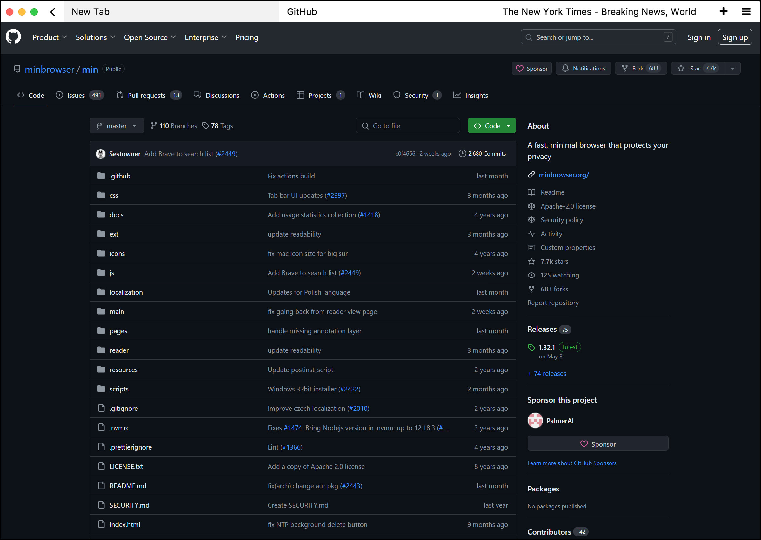
Task: Open the browser hamburger menu
Action: pyautogui.click(x=746, y=12)
